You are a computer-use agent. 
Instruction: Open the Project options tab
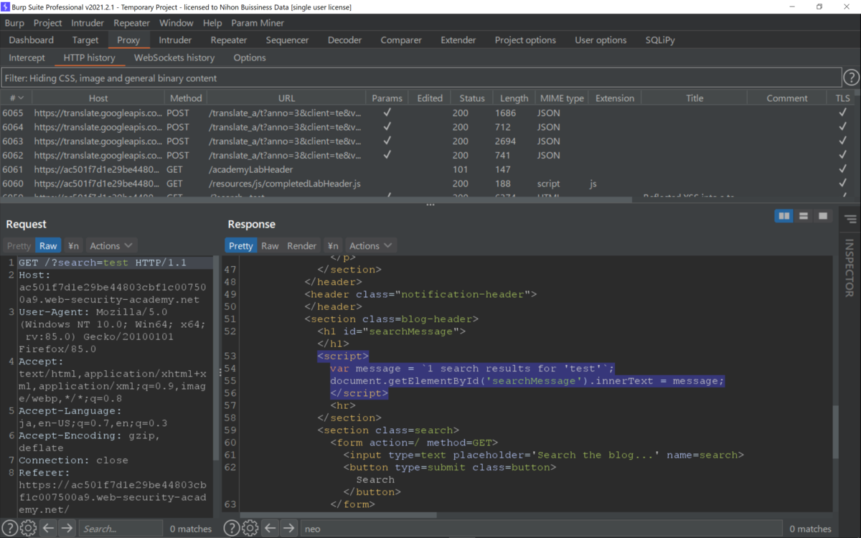(x=525, y=40)
